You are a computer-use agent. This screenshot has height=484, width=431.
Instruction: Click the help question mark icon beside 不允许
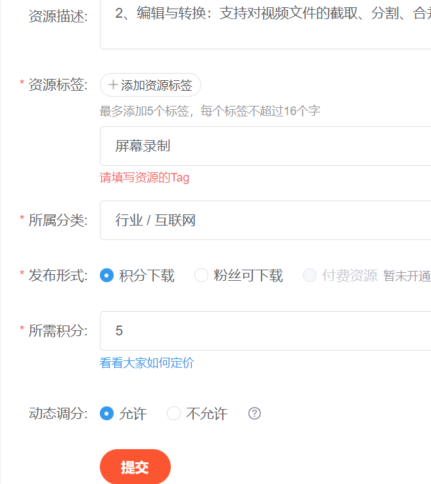pyautogui.click(x=254, y=414)
